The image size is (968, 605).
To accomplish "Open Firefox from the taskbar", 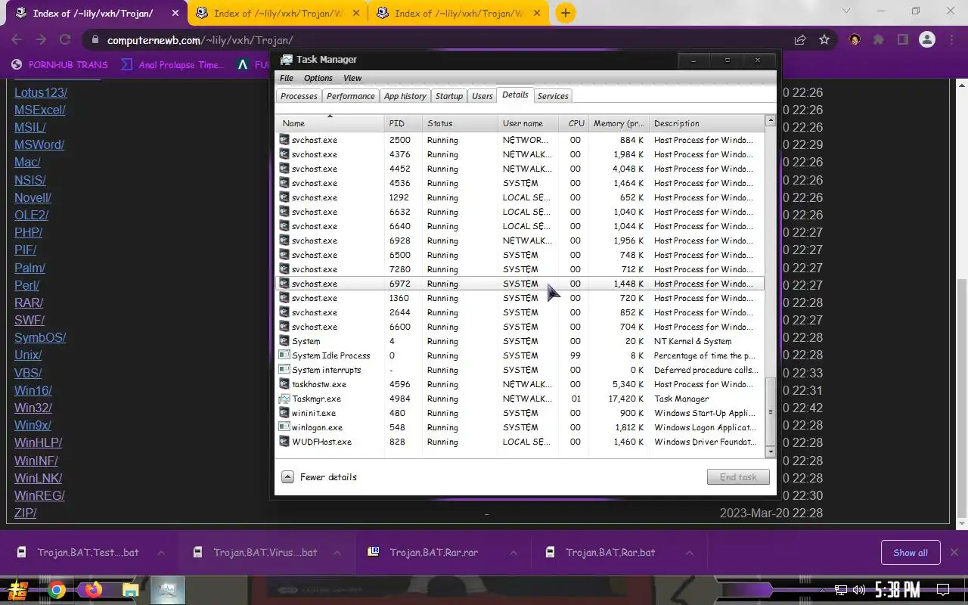I will pyautogui.click(x=93, y=590).
